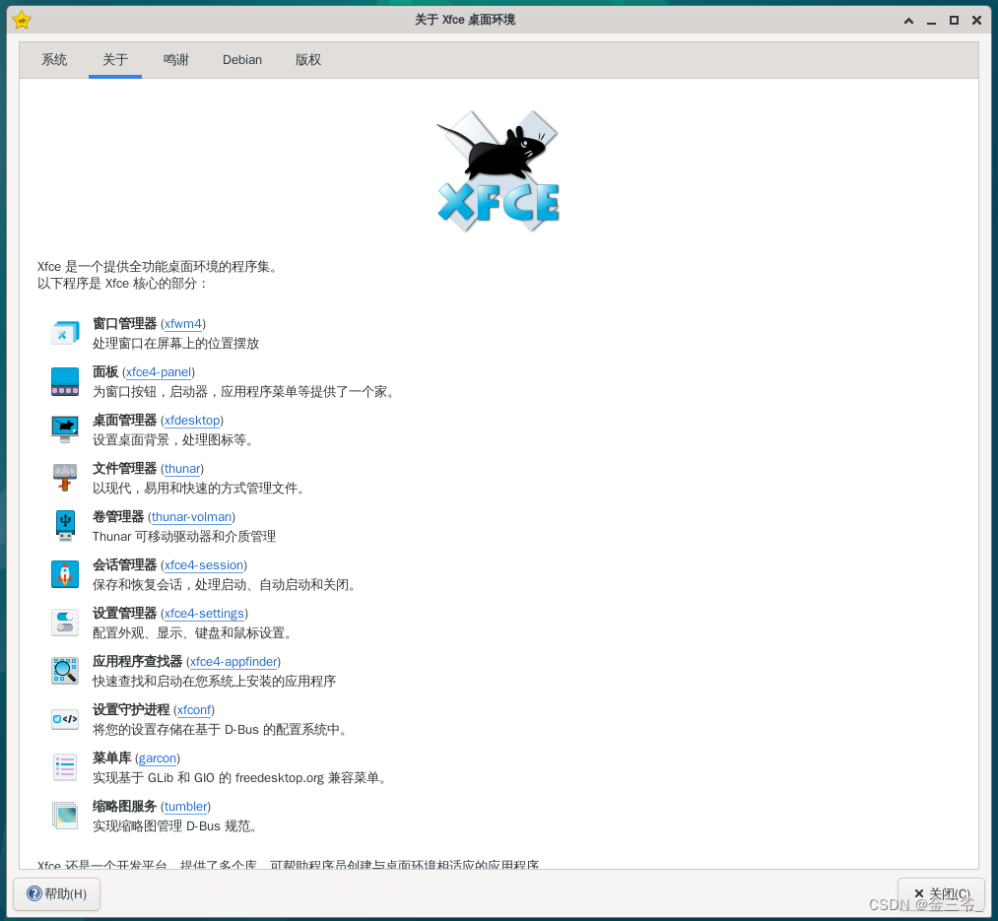Click the 卷管理器 heading text
998x921 pixels.
coord(118,517)
